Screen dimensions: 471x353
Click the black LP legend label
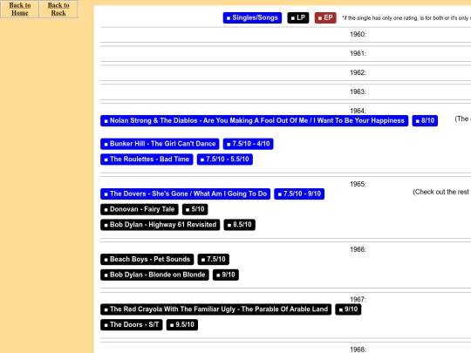coord(298,17)
